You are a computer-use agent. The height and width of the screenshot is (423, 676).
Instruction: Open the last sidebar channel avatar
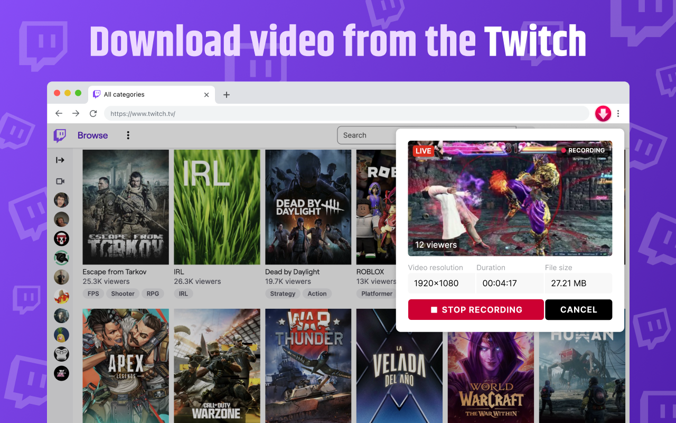tap(61, 373)
